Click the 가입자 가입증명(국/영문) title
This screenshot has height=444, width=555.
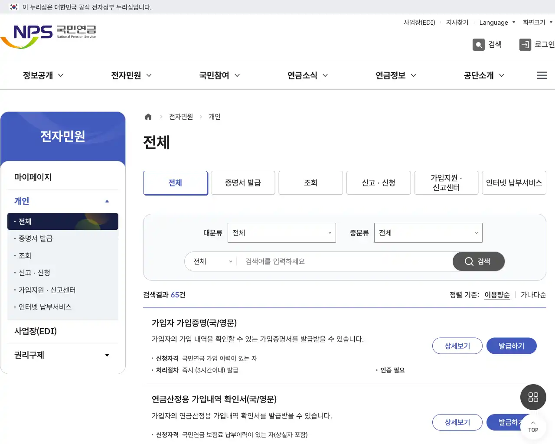click(x=194, y=323)
